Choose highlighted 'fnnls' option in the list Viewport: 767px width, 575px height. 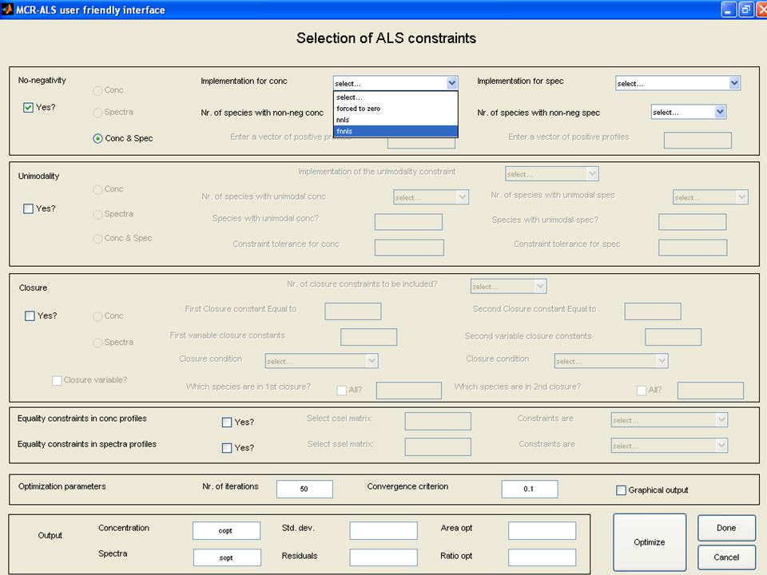coord(395,131)
